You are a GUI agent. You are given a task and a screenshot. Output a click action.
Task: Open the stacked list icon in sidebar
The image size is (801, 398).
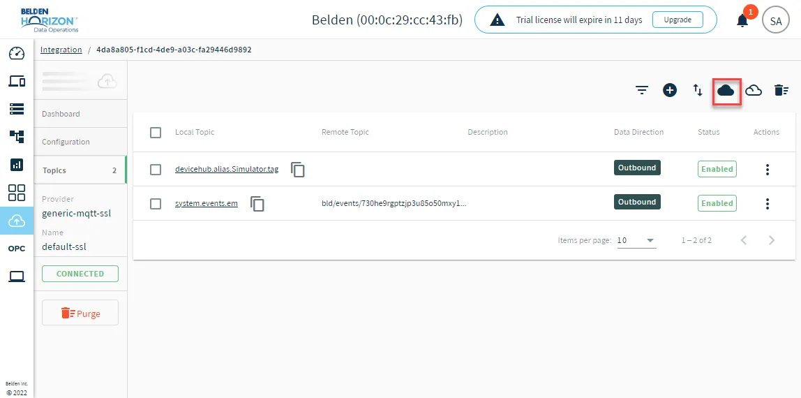pyautogui.click(x=17, y=108)
